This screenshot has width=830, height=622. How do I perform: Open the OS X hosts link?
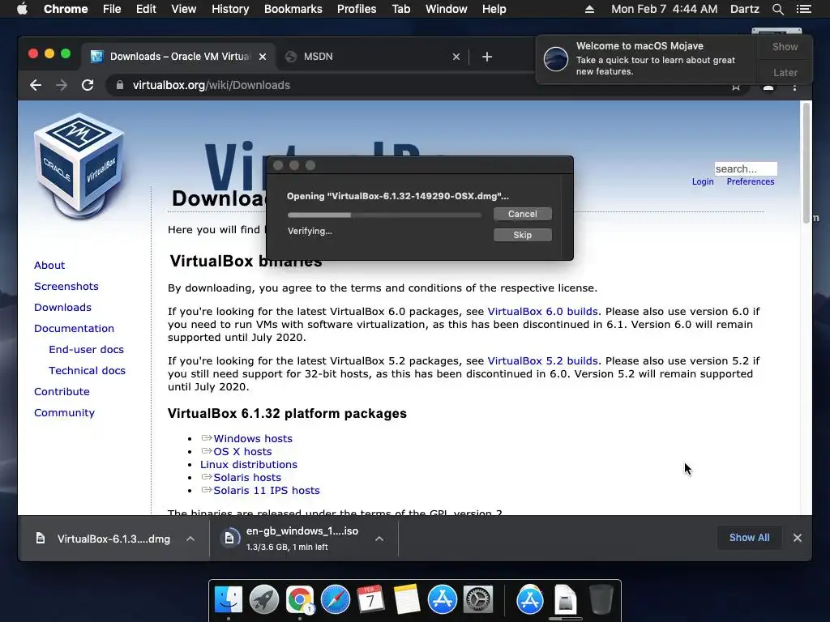[242, 452]
